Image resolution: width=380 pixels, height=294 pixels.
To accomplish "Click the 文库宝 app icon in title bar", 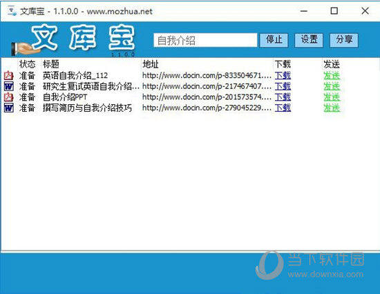I will 12,11.
